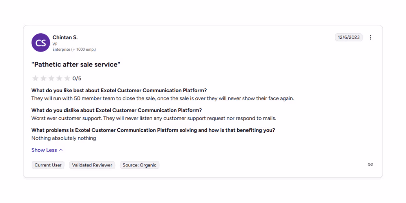Open the three-dot more options menu

(x=370, y=37)
